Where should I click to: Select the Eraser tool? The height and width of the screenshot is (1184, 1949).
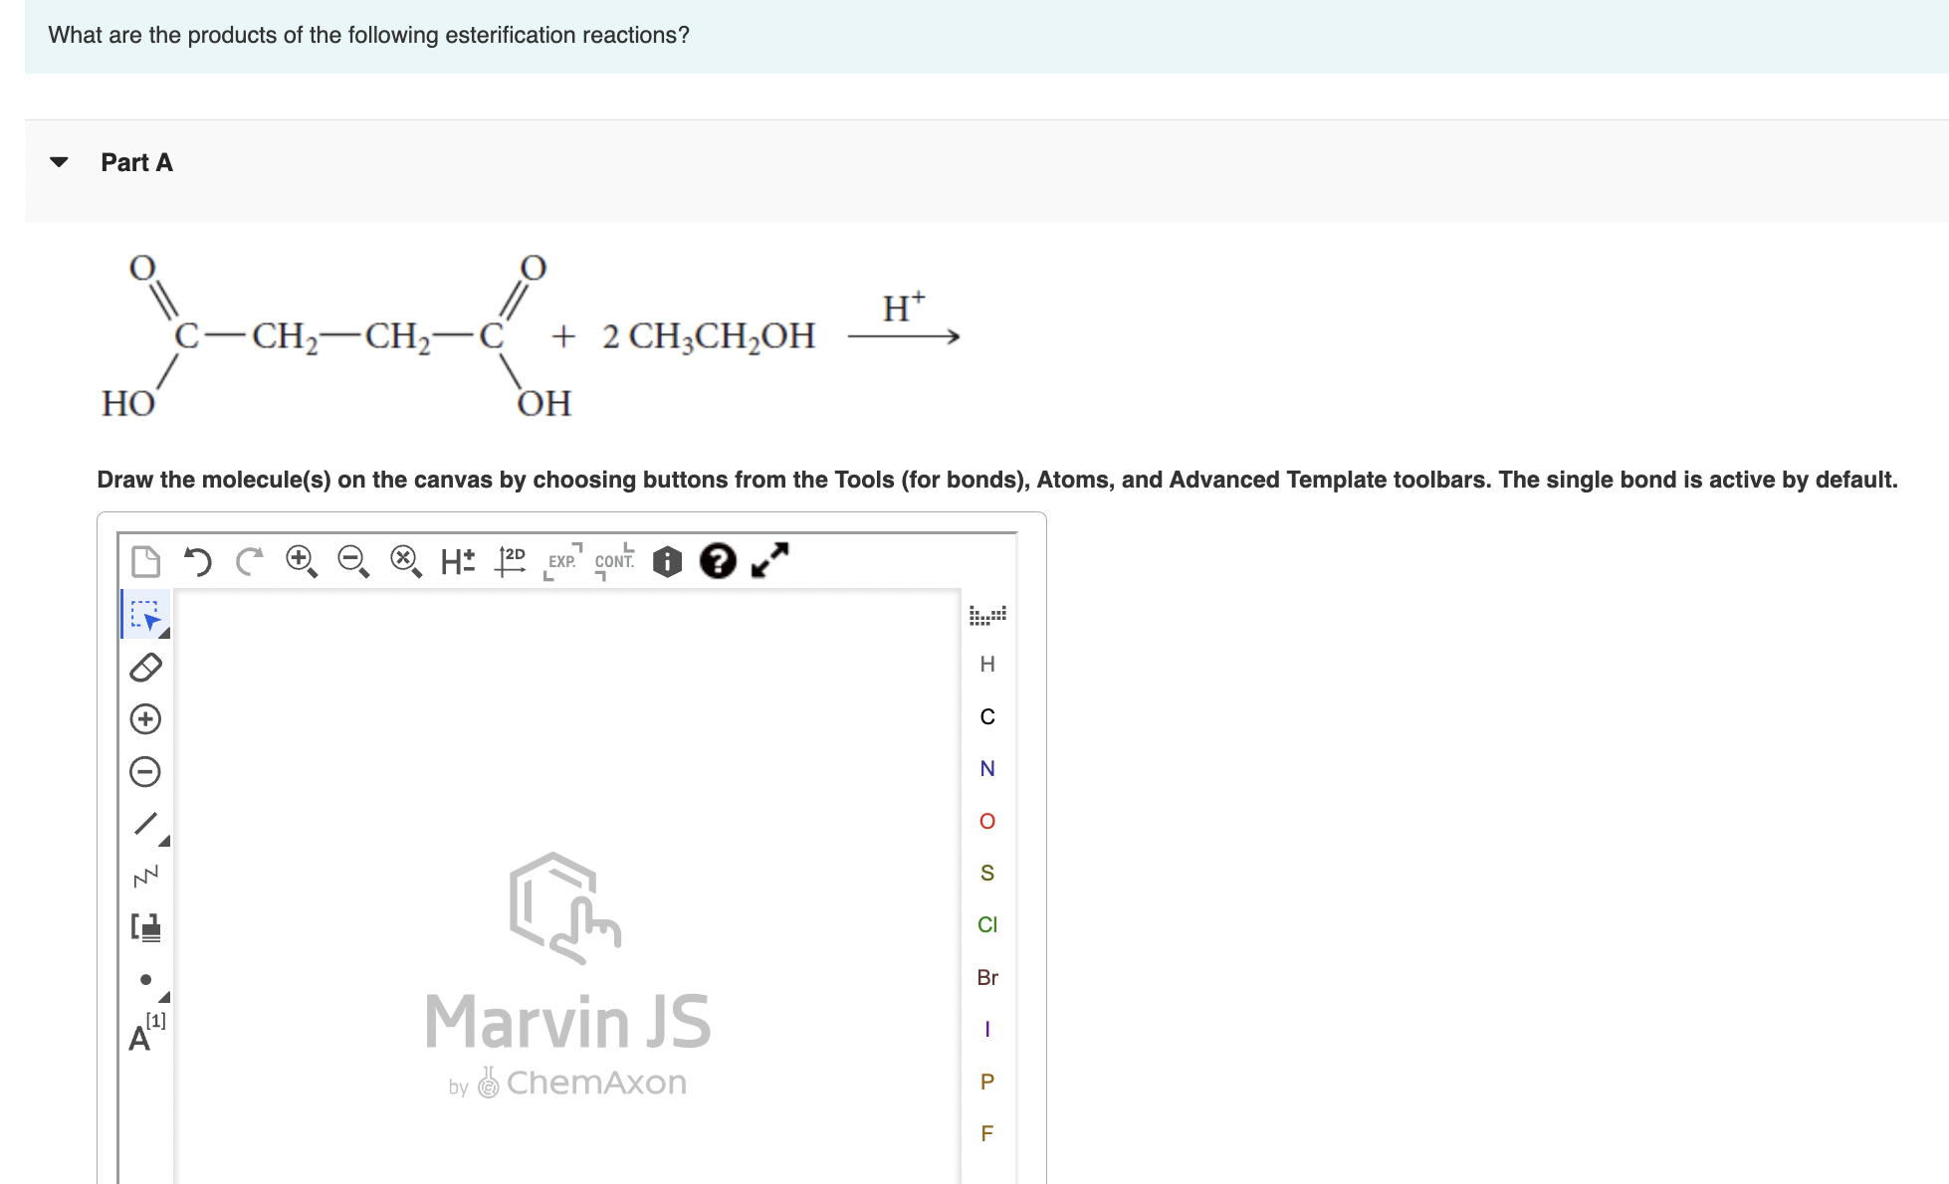tap(144, 667)
